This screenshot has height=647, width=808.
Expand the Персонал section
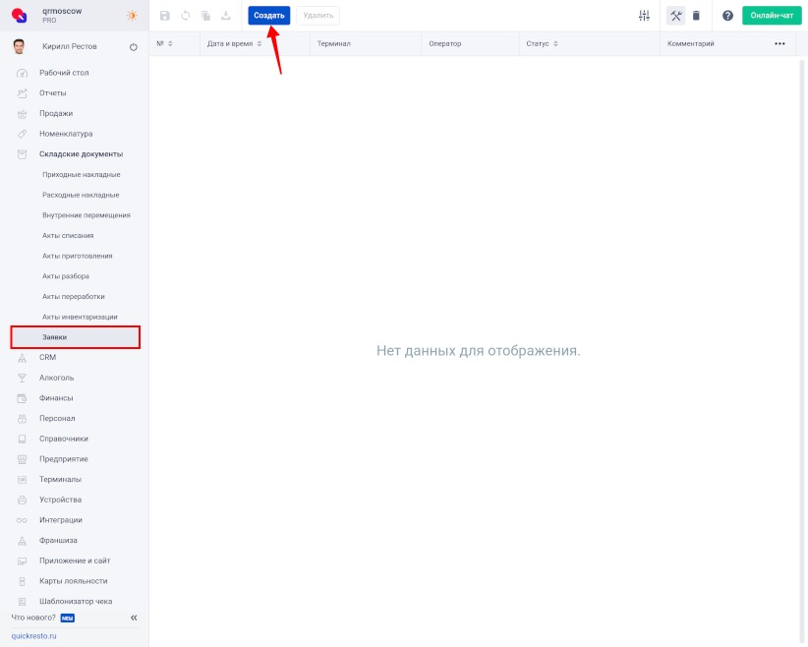[57, 419]
